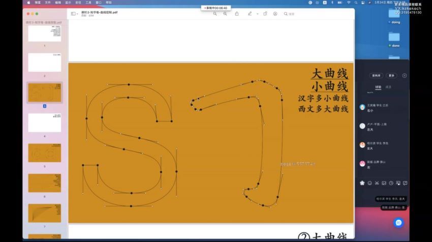The height and width of the screenshot is (242, 432).
Task: Click the 小曲线 heading on the slide
Action: (x=330, y=86)
